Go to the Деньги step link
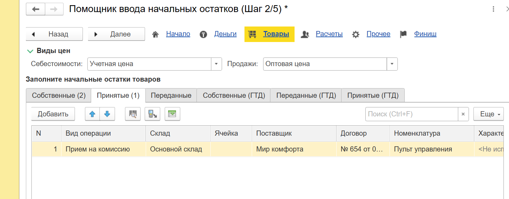The image size is (509, 199). coord(225,34)
